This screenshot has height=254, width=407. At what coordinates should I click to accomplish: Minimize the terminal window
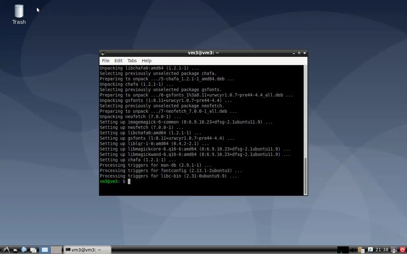[294, 53]
